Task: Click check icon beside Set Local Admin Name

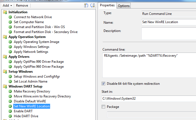Action: pyautogui.click(x=10, y=81)
